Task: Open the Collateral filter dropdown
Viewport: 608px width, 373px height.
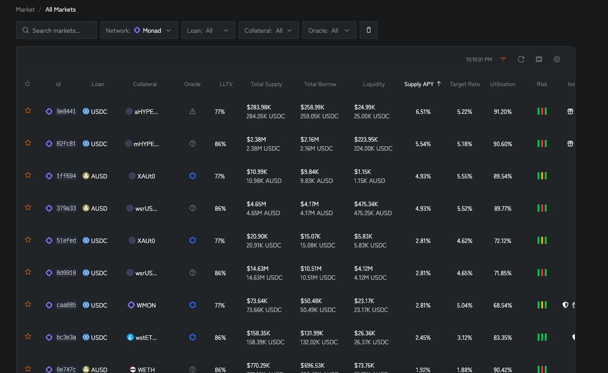Action: click(268, 30)
